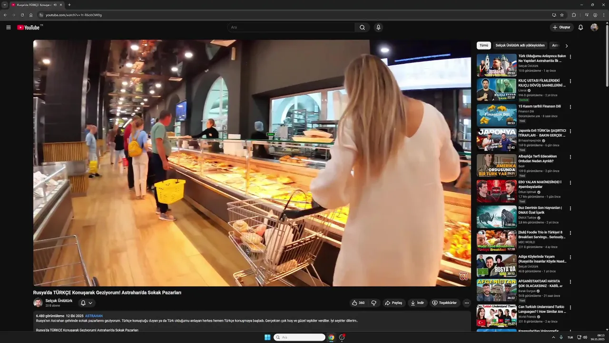Viewport: 609px width, 343px height.
Task: Click the main video player
Action: click(x=252, y=163)
